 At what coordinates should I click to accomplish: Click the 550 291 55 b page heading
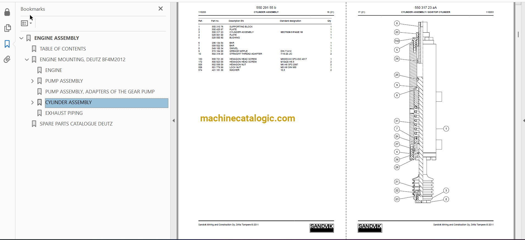(x=266, y=8)
